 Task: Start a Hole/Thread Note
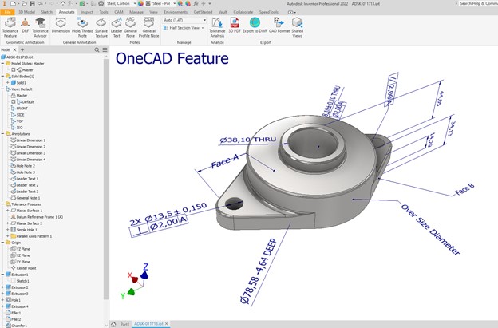pyautogui.click(x=82, y=27)
